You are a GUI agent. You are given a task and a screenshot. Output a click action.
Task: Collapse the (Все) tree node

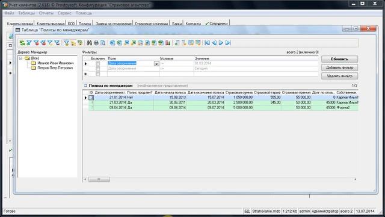click(21, 58)
